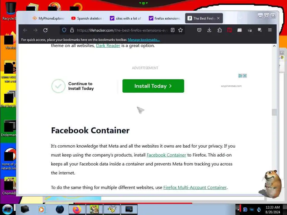Switch to Firefox in taskbar
Viewport: 287px width, 215px height.
(x=77, y=209)
